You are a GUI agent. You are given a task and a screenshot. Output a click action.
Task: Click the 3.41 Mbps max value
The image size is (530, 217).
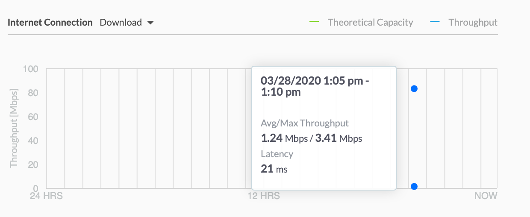(339, 138)
